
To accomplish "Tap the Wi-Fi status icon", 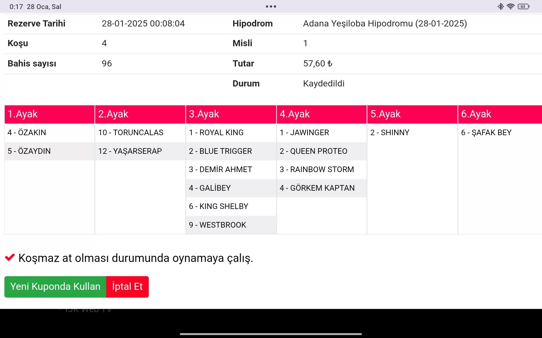I will click(510, 6).
